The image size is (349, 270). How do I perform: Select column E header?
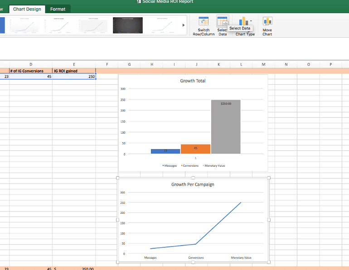[74, 64]
